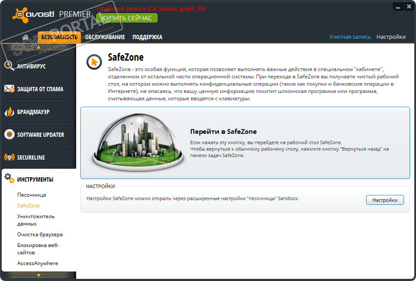Select Software Updater in the sidebar
The image size is (416, 281).
(x=39, y=135)
